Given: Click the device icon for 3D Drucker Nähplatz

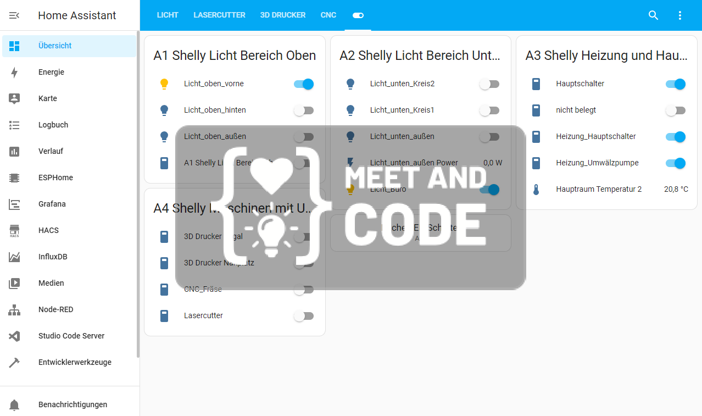Looking at the screenshot, I should pyautogui.click(x=164, y=263).
